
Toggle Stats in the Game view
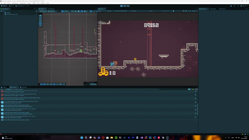(189, 11)
